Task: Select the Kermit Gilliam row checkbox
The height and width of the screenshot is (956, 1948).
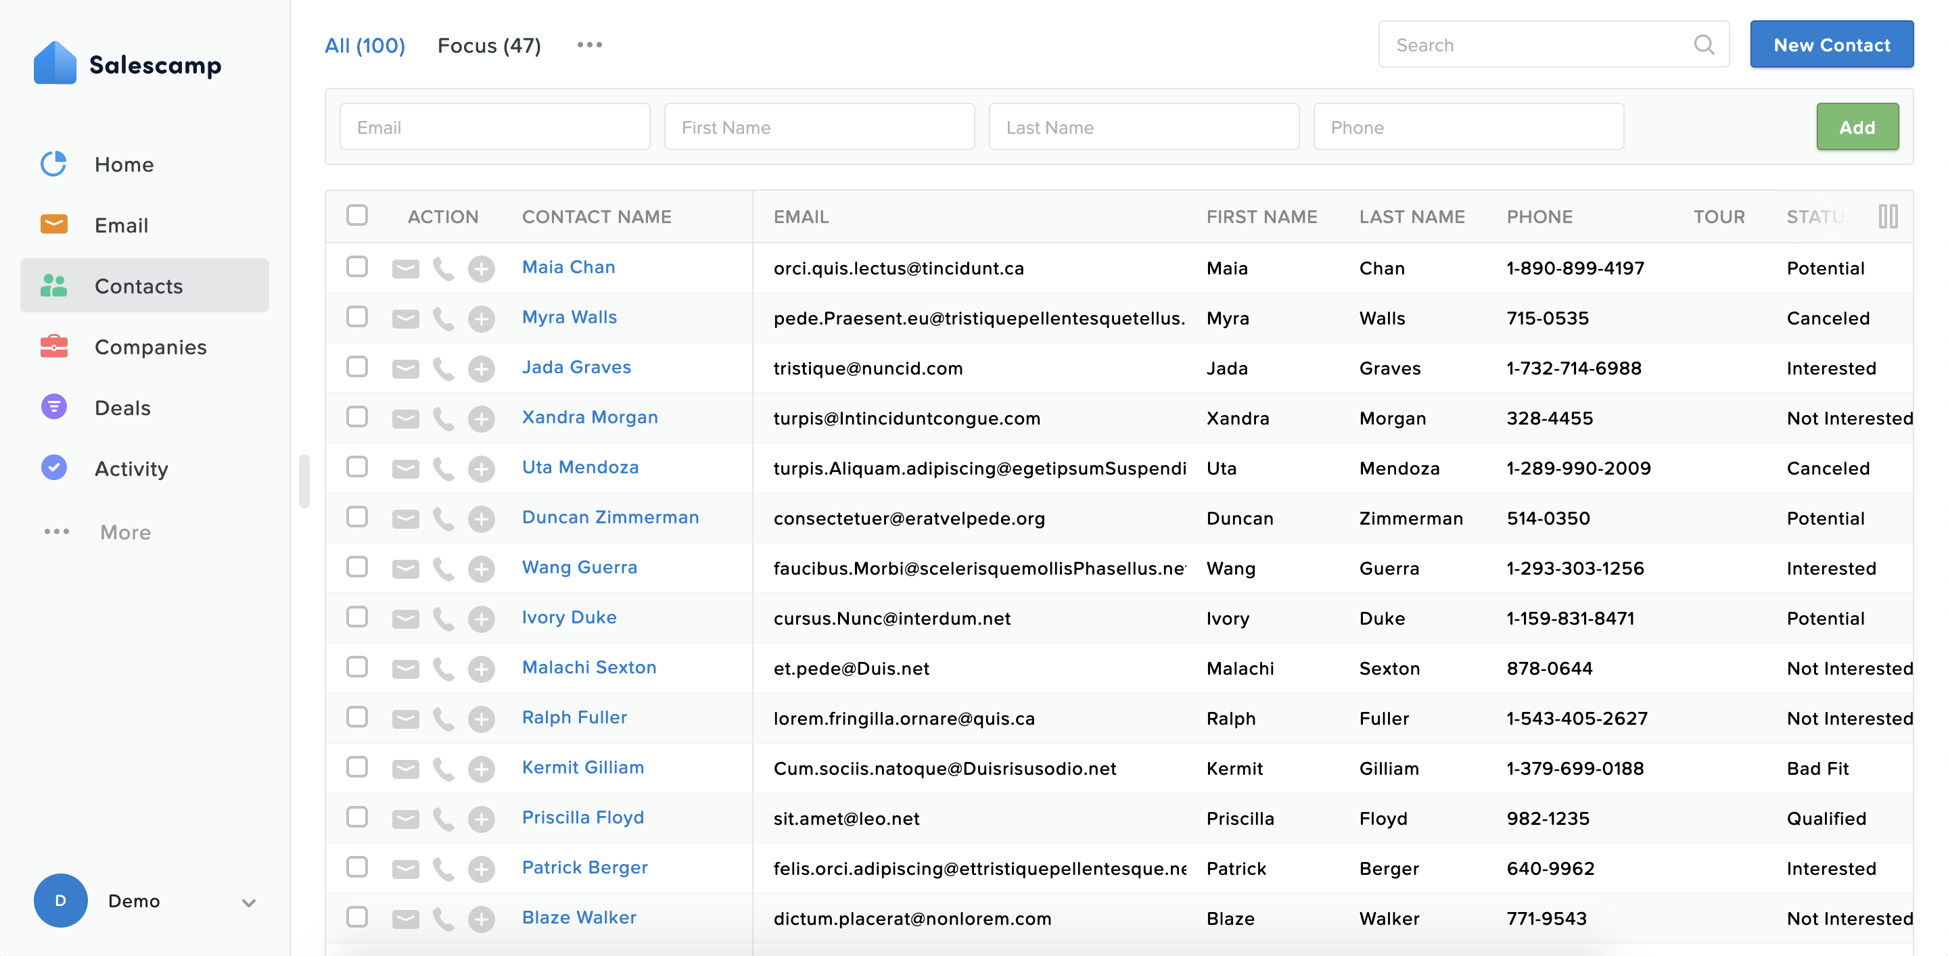Action: [x=357, y=767]
